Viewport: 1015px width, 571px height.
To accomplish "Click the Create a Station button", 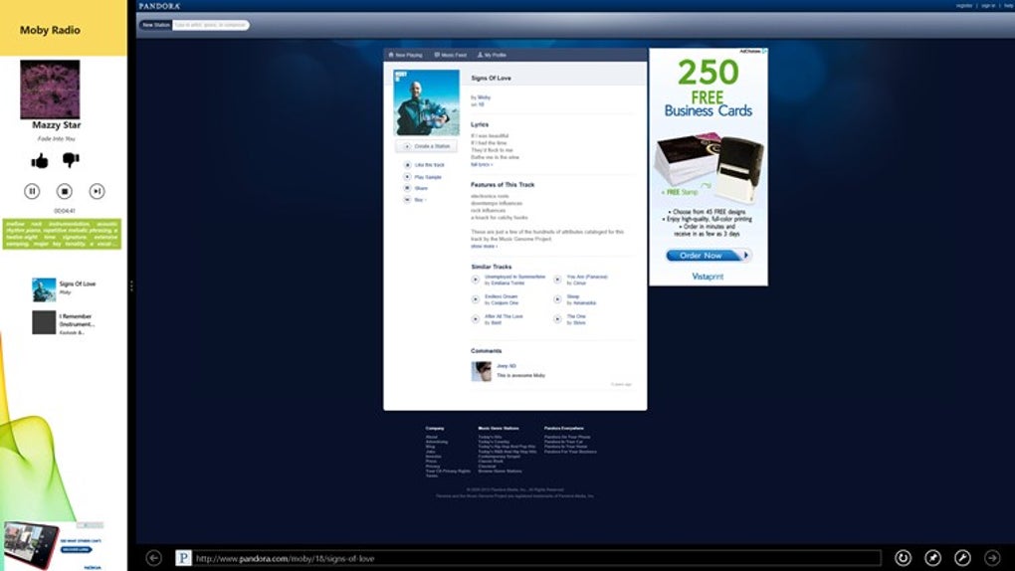I will [x=427, y=146].
